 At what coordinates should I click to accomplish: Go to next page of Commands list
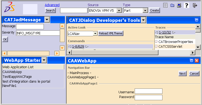87,46
